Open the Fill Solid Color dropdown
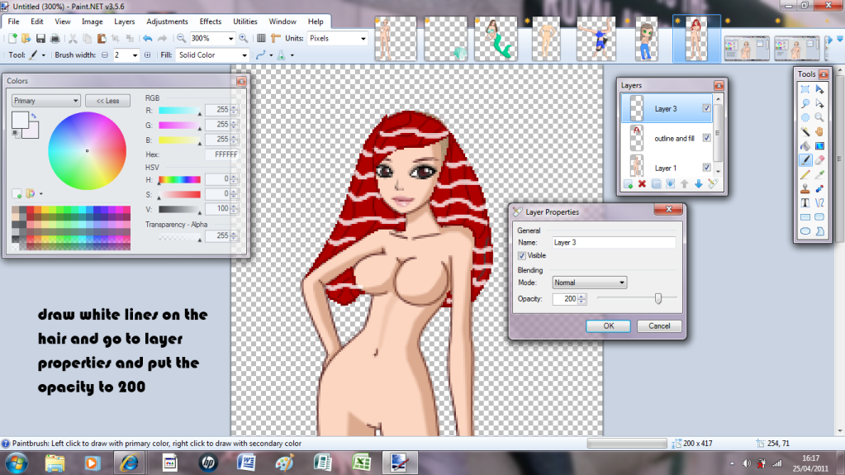This screenshot has width=845, height=475. coord(244,55)
